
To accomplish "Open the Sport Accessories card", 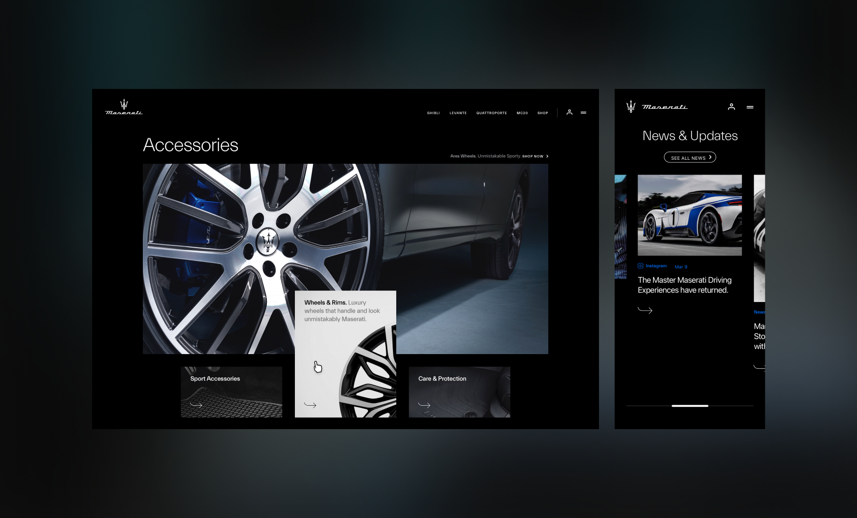I will (231, 392).
